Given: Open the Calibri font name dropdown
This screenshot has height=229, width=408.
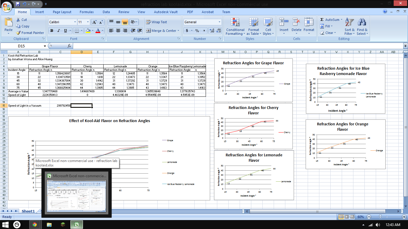Looking at the screenshot, I should pyautogui.click(x=75, y=22).
